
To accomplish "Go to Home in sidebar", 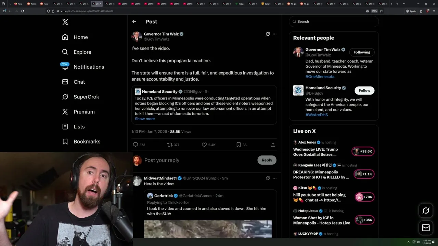I will click(x=75, y=37).
